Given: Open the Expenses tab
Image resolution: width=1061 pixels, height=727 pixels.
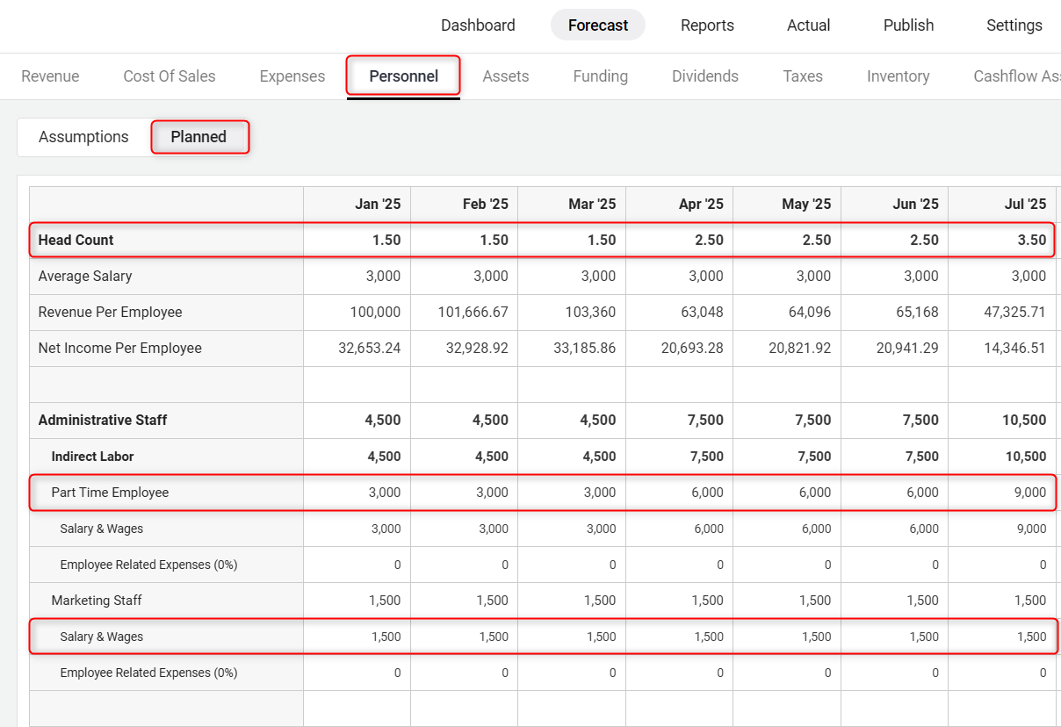Looking at the screenshot, I should (x=292, y=76).
